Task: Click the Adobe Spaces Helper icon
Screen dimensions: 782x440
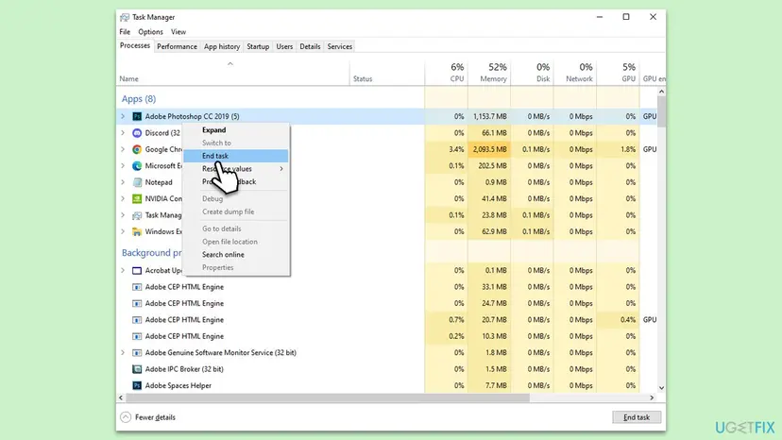Action: (137, 385)
